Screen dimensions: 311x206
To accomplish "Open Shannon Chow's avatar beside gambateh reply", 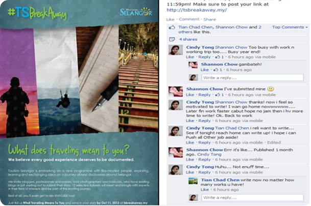I will coord(193,65).
